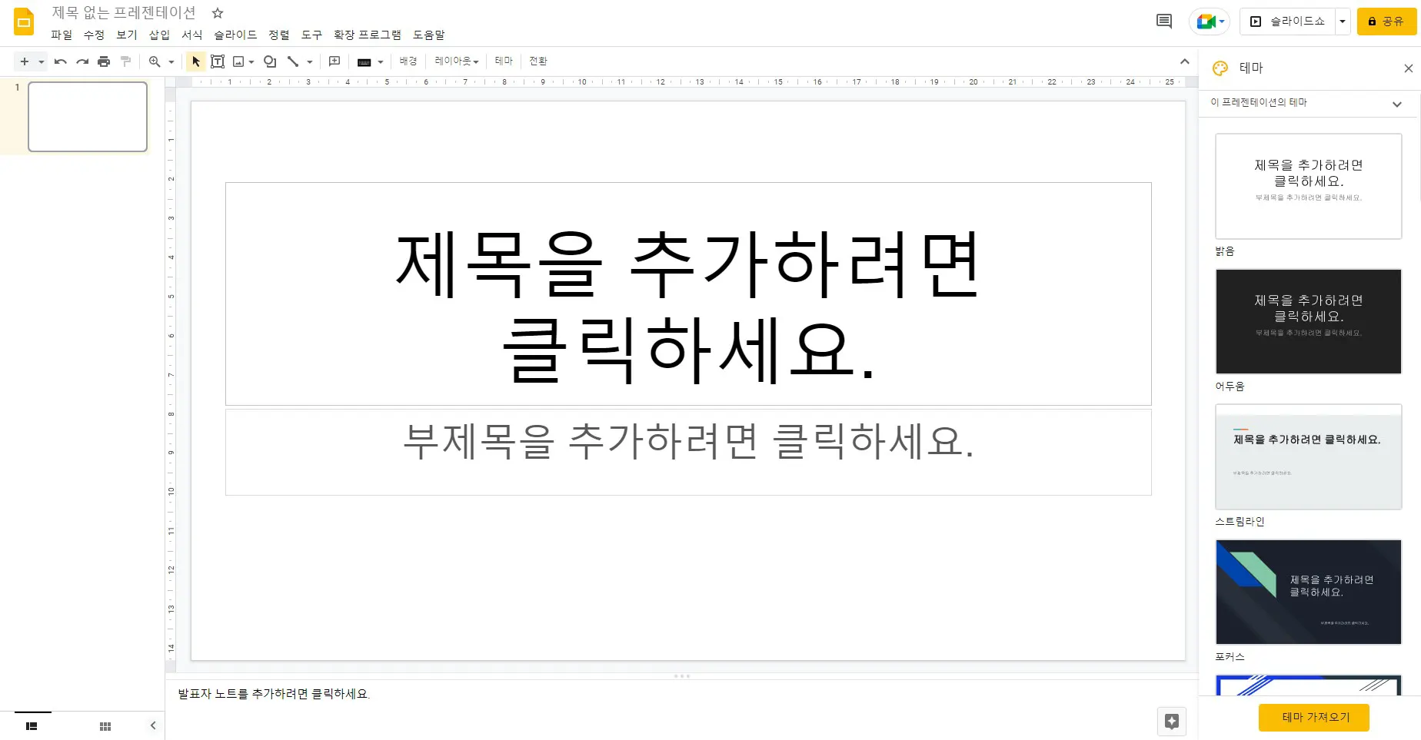Viewport: 1421px width, 740px height.
Task: Open the 서식 menu
Action: (x=192, y=35)
